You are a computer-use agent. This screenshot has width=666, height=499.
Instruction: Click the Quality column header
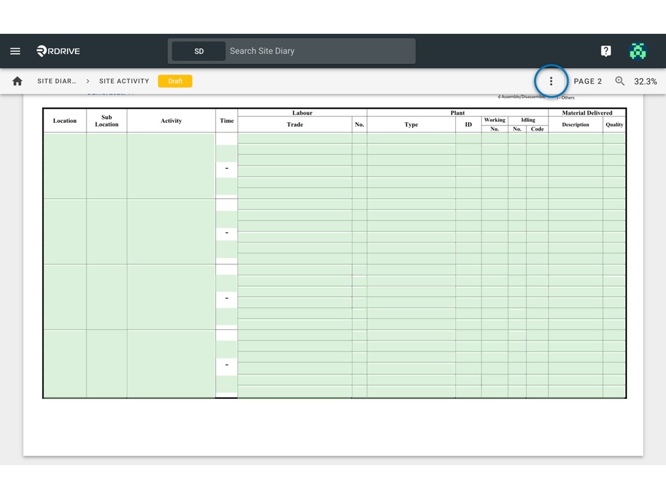(614, 124)
